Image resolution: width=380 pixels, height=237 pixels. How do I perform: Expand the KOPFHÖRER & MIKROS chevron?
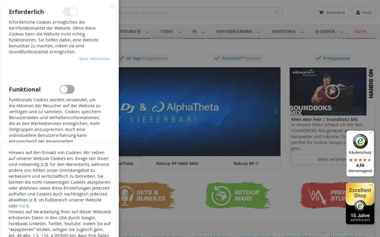(x=259, y=32)
